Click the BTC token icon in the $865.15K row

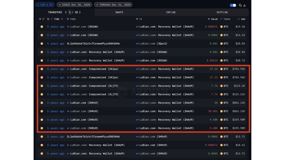tap(221, 111)
